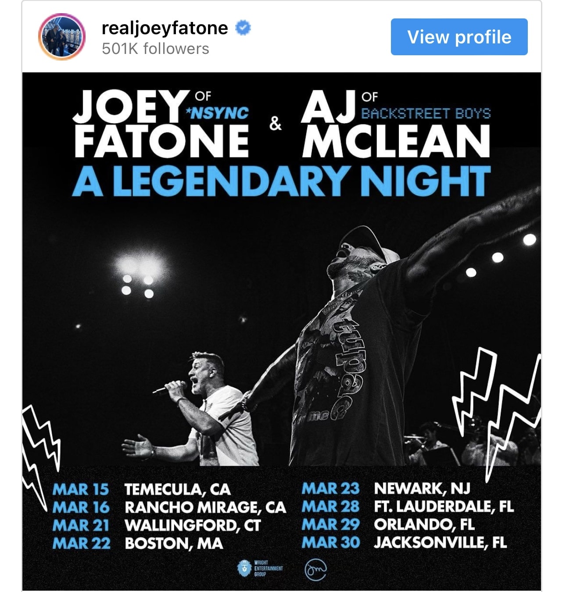
Task: Open the realjoeyfatone username link
Action: click(x=165, y=28)
